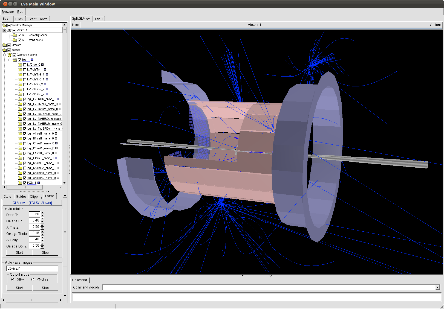The height and width of the screenshot is (309, 444).
Task: Collapse the Top_1 tree node
Action: 10,60
